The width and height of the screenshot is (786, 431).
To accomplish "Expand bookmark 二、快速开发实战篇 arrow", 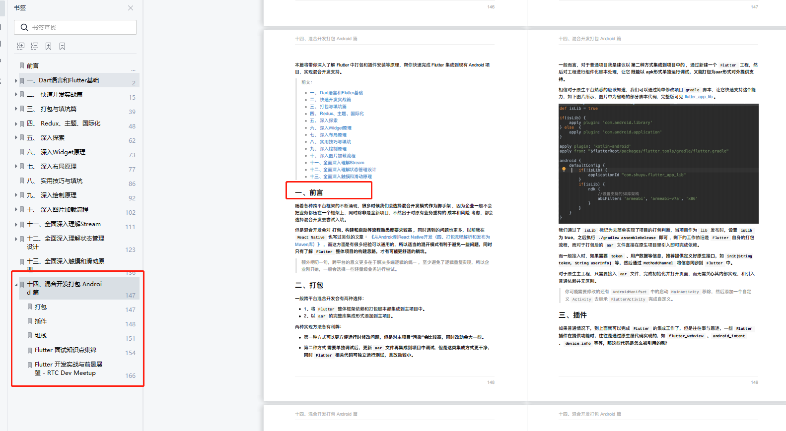I will [16, 95].
